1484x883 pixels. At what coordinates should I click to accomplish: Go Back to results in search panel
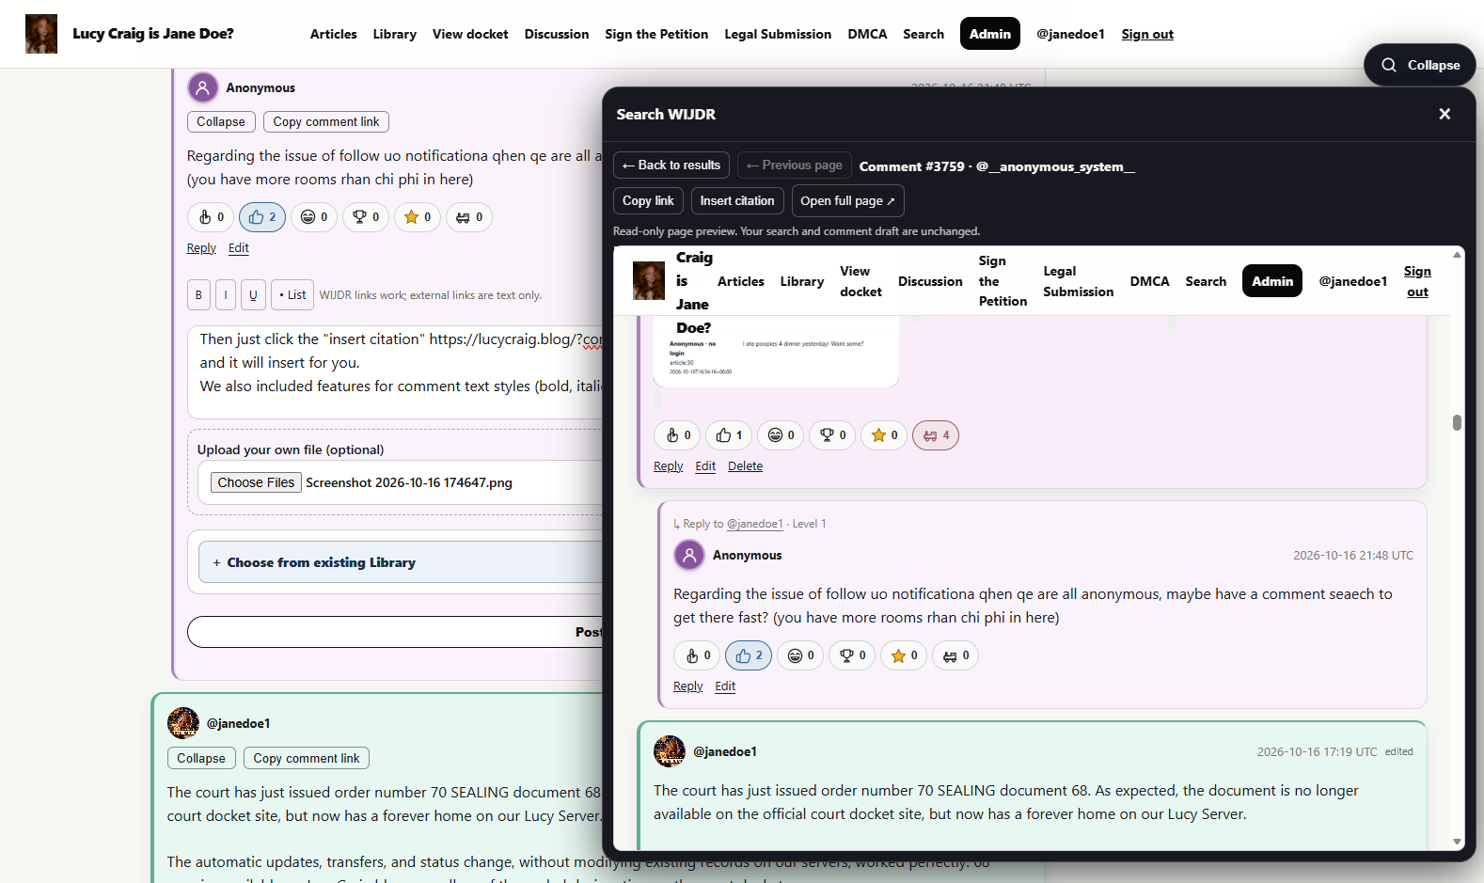(x=671, y=165)
